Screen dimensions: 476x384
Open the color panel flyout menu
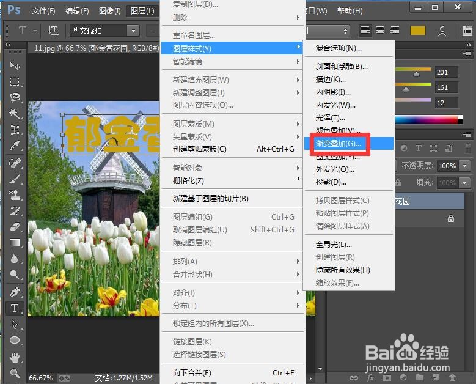[467, 54]
